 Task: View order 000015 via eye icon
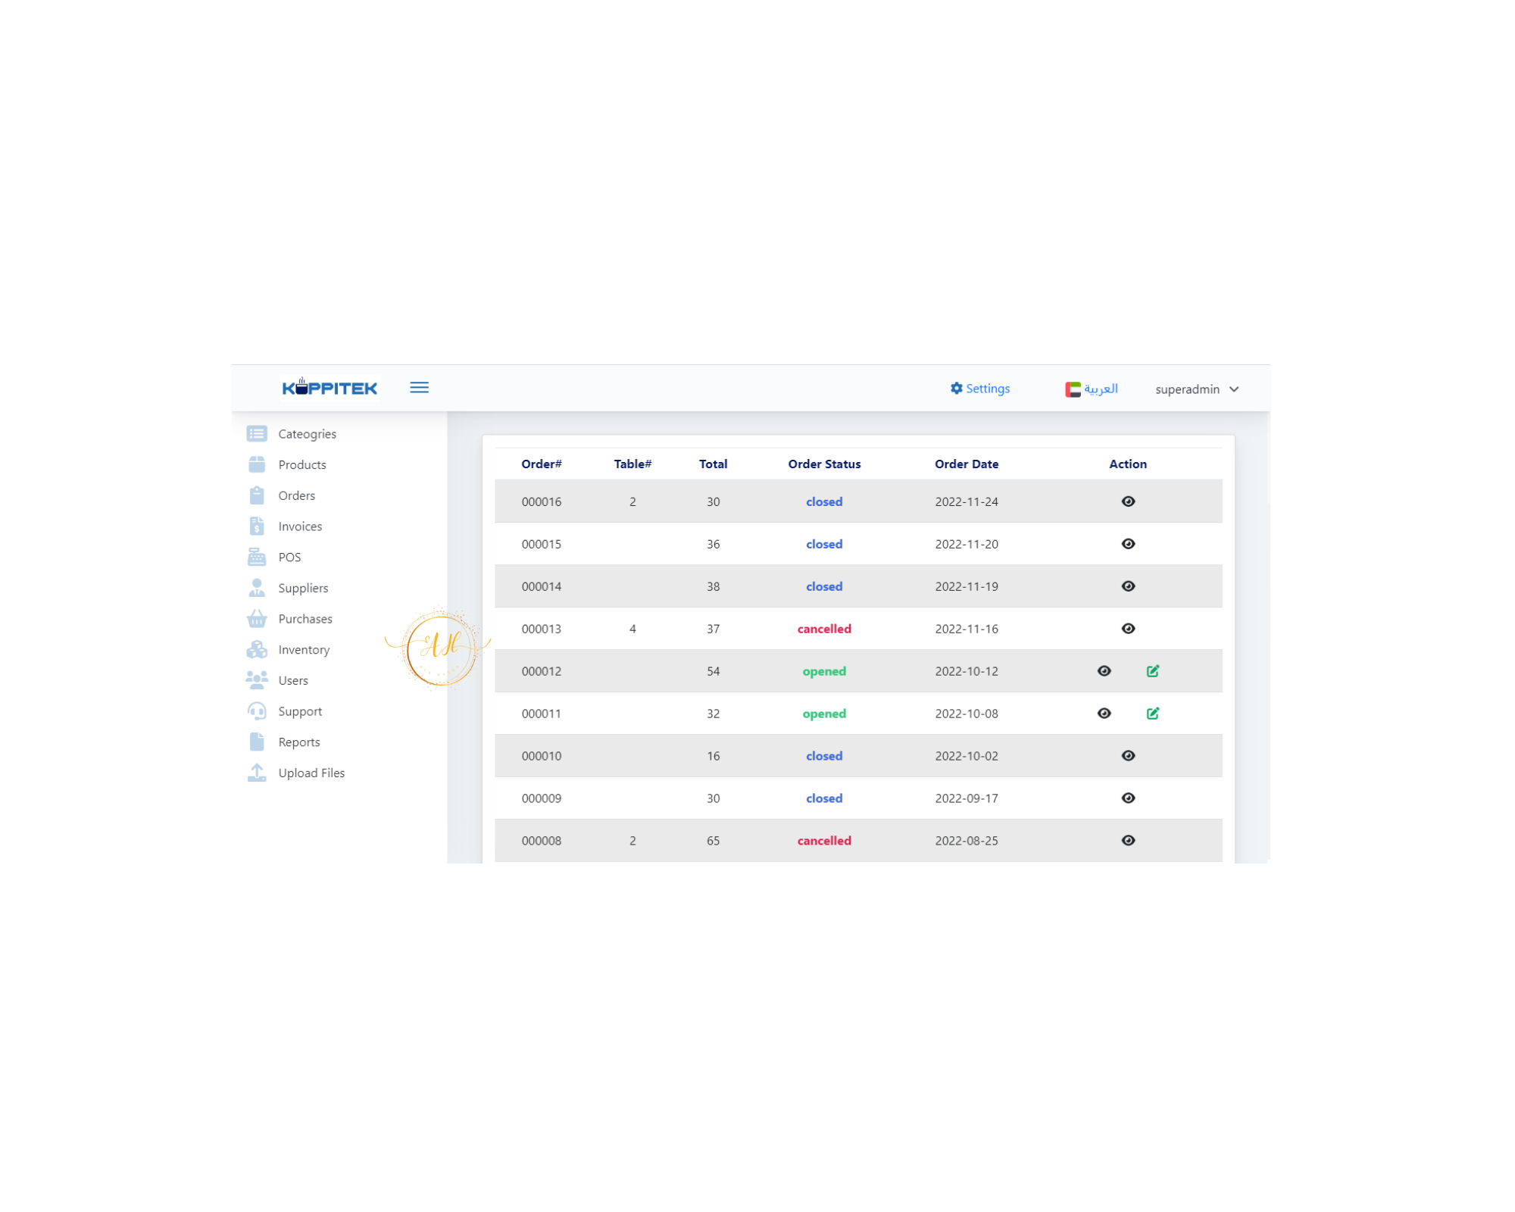coord(1128,544)
